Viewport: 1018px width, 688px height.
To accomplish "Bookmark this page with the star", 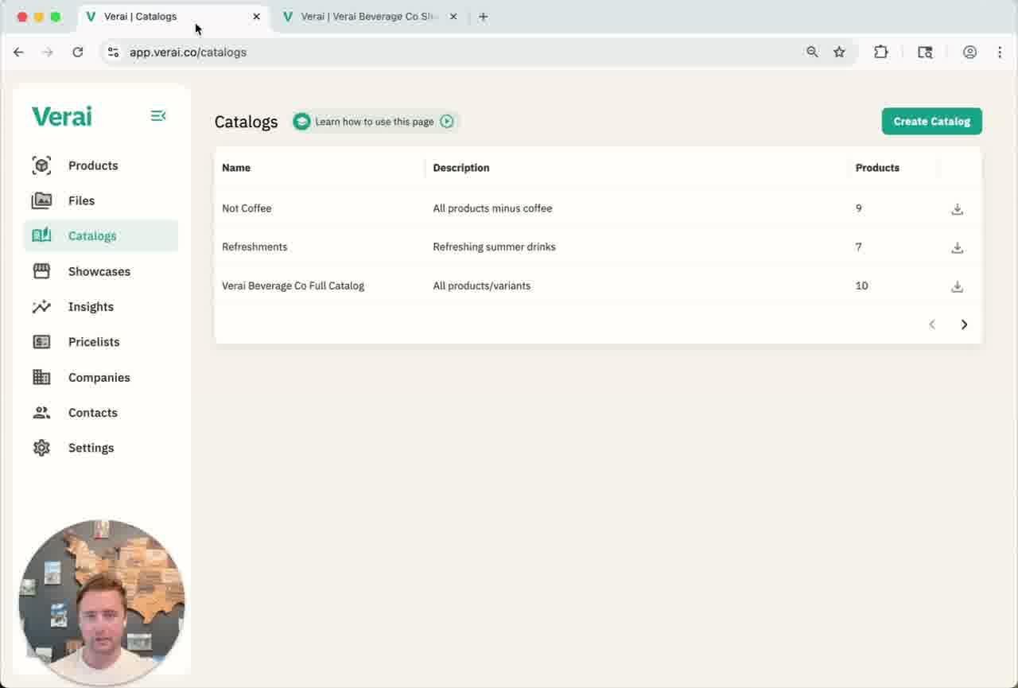I will click(x=839, y=52).
